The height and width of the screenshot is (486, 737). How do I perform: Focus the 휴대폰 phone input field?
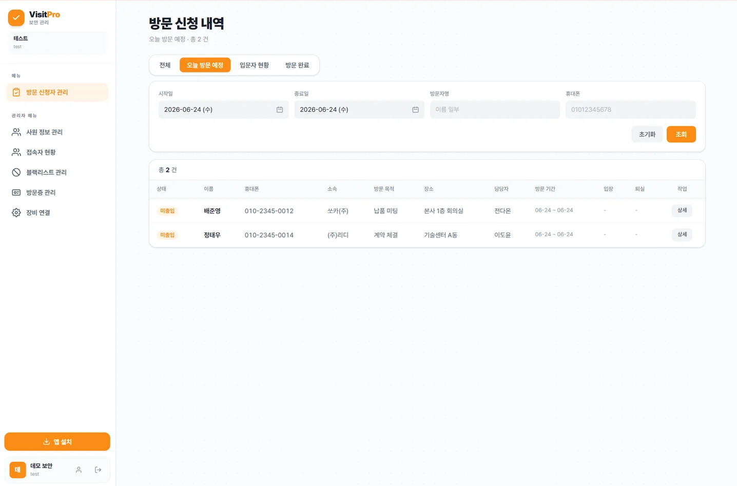[x=631, y=110]
